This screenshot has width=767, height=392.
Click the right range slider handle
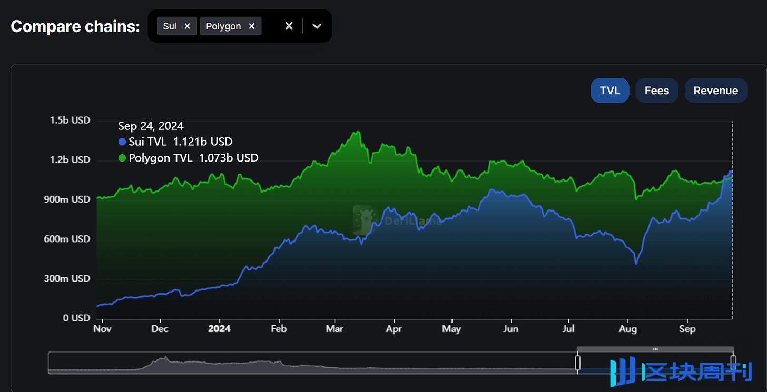pyautogui.click(x=733, y=363)
